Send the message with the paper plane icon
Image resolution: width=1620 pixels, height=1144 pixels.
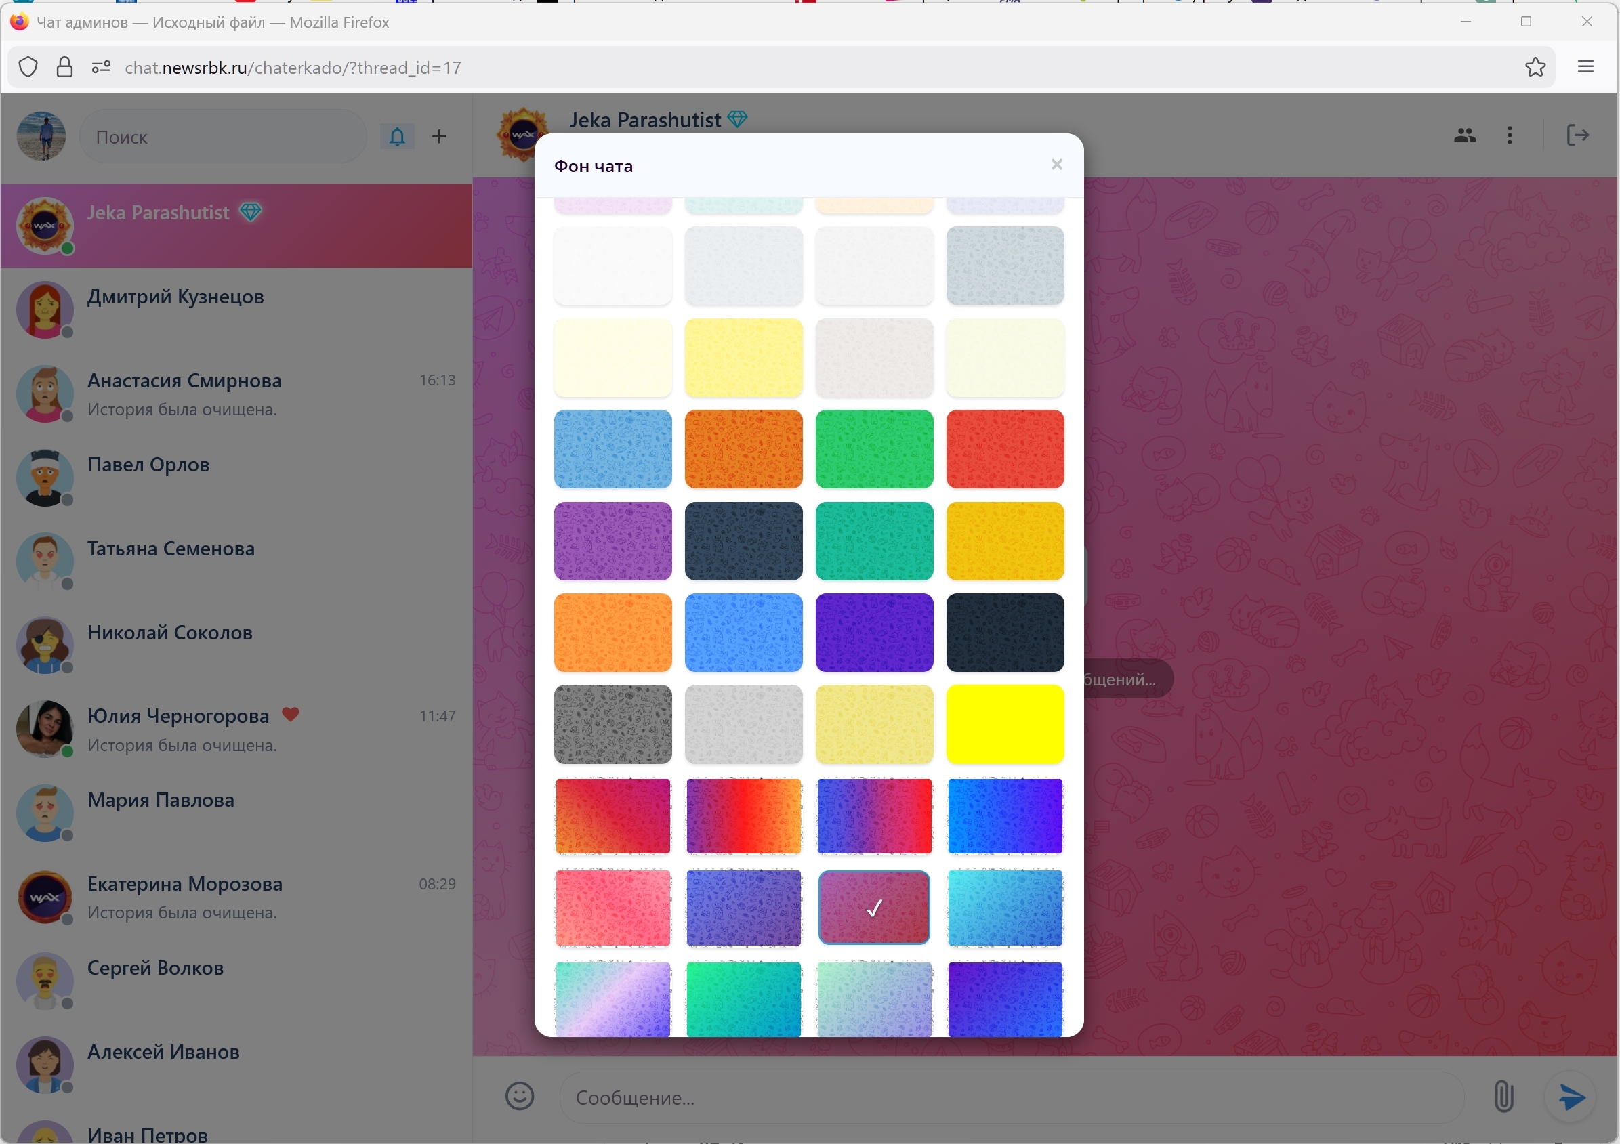pyautogui.click(x=1573, y=1097)
